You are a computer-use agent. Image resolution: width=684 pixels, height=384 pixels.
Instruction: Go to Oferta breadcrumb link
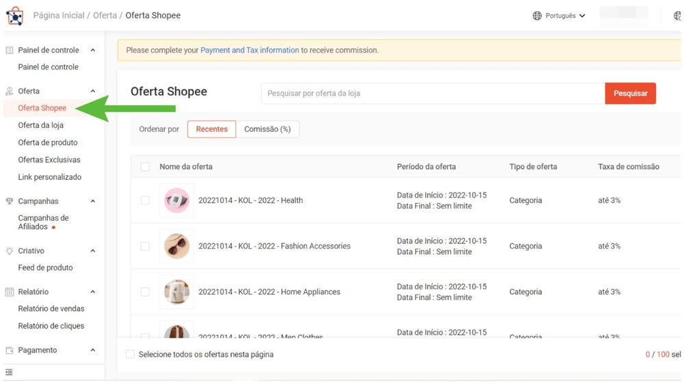coord(105,15)
